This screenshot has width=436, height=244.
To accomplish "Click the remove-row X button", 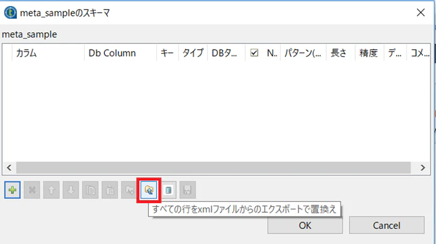I will click(x=32, y=190).
